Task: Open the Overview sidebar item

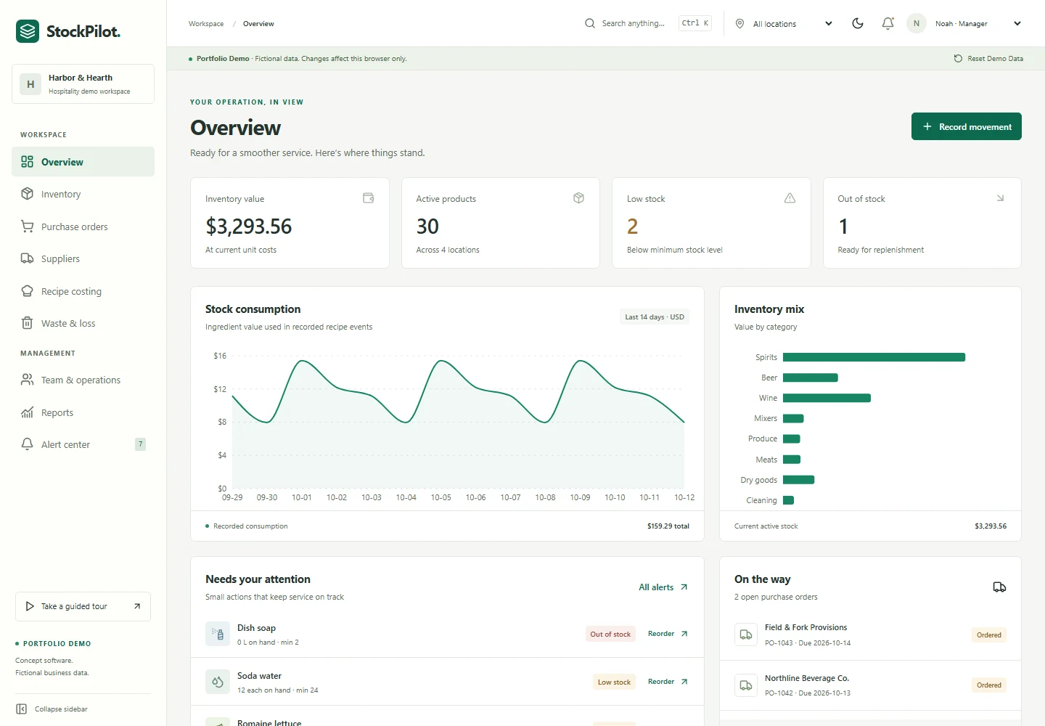Action: coord(83,162)
